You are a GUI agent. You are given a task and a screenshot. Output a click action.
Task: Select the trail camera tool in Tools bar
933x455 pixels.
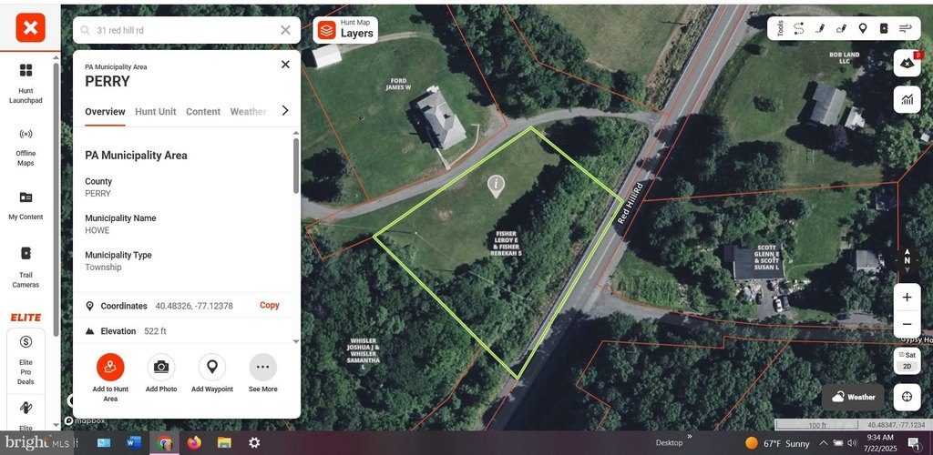tap(884, 28)
